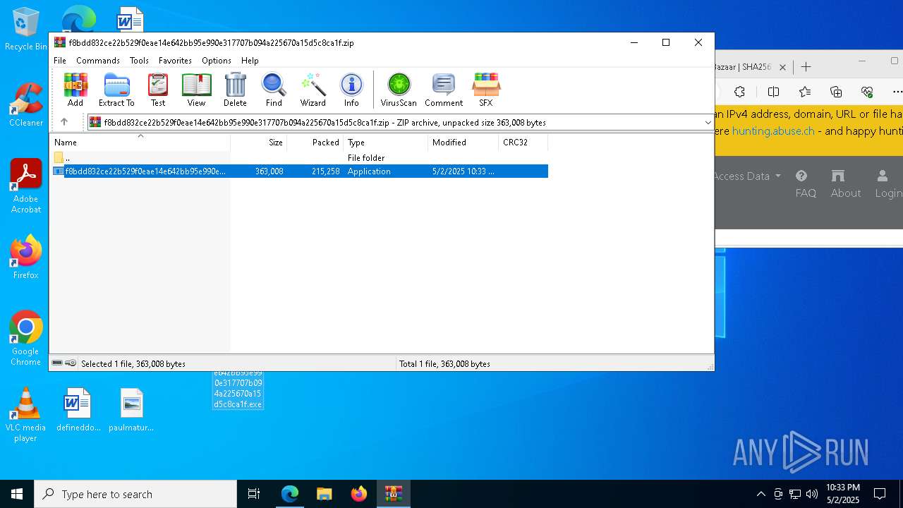Click the Add toolbar icon in WinRAR
Image resolution: width=903 pixels, height=508 pixels.
[x=75, y=90]
